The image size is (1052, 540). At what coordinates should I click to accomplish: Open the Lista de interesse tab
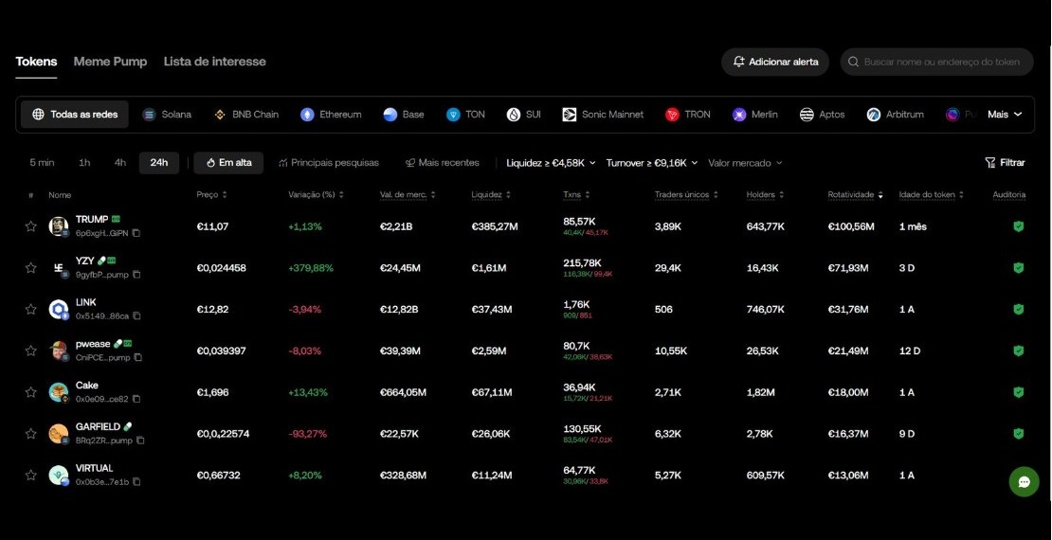coord(214,62)
